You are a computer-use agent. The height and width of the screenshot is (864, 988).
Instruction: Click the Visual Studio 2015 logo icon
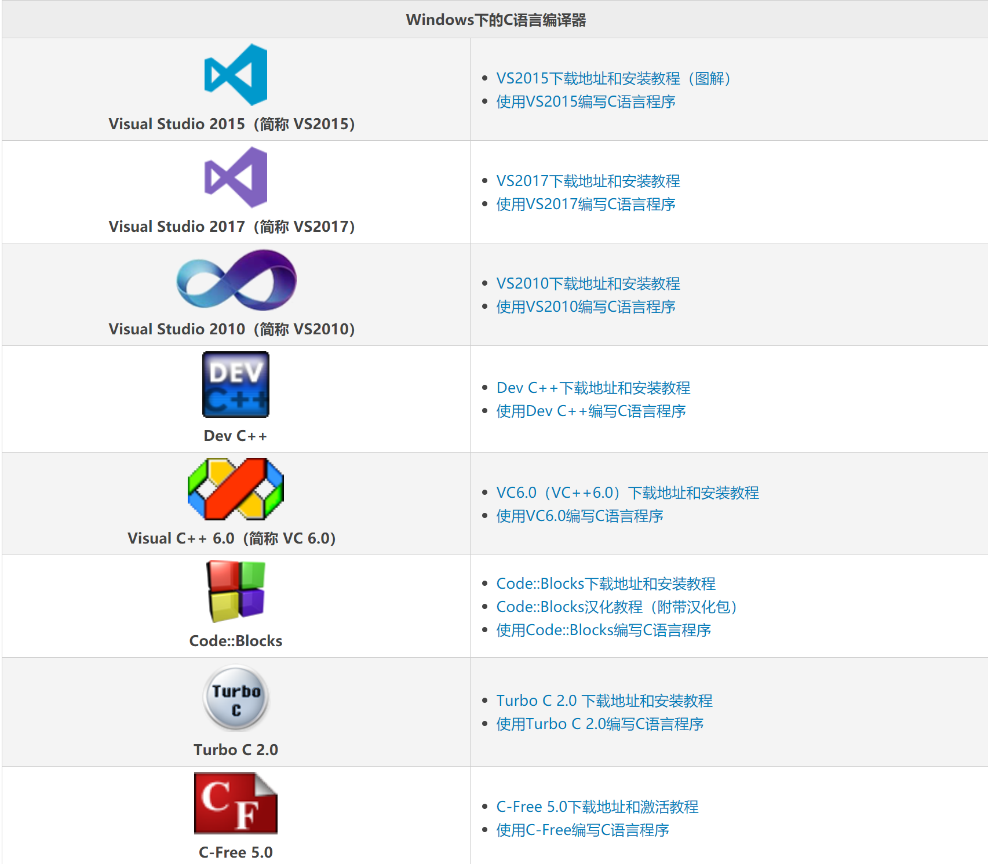236,75
